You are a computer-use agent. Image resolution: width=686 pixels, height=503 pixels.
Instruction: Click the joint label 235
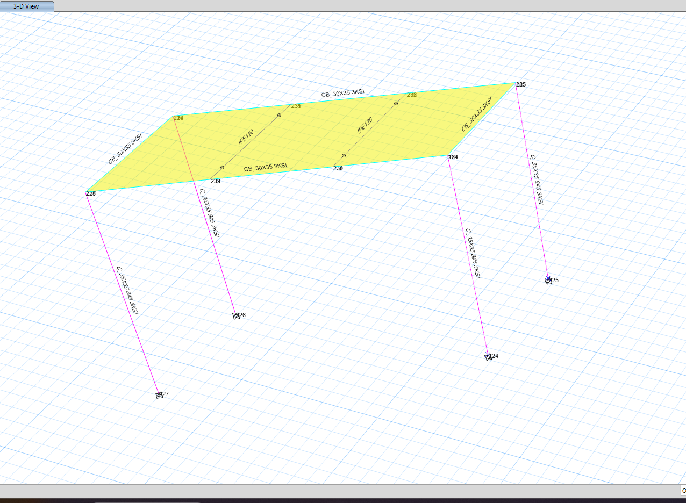tap(296, 106)
